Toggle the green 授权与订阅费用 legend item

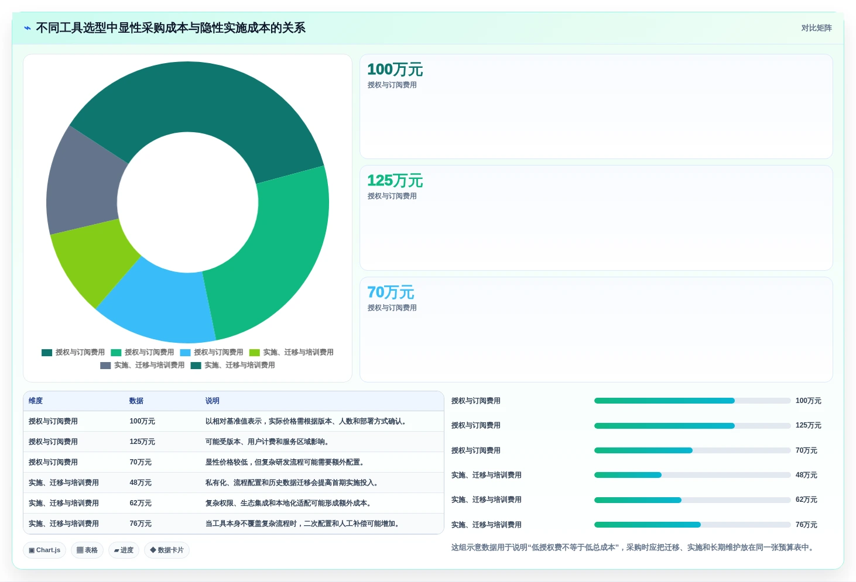click(x=142, y=353)
